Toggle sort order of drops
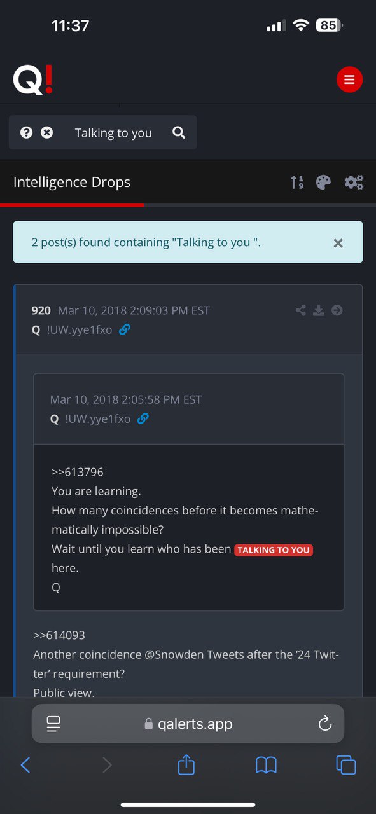The width and height of the screenshot is (376, 814). point(297,183)
